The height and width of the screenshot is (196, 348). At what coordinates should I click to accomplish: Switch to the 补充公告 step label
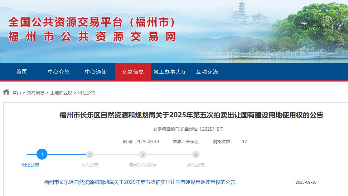tap(89, 165)
